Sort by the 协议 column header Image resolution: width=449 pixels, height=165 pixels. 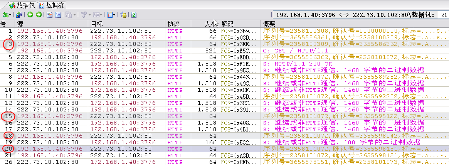(x=178, y=24)
